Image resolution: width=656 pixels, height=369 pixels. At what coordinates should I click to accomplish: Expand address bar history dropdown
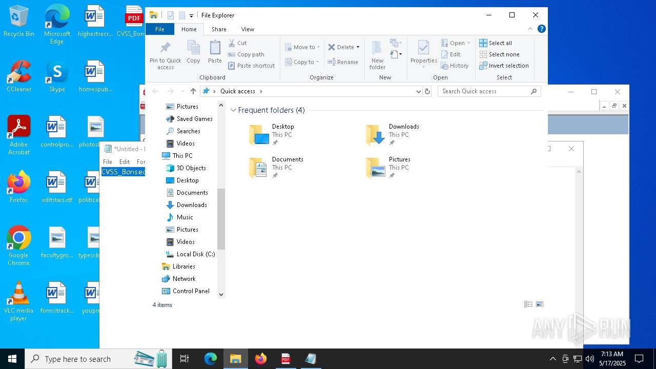(419, 91)
